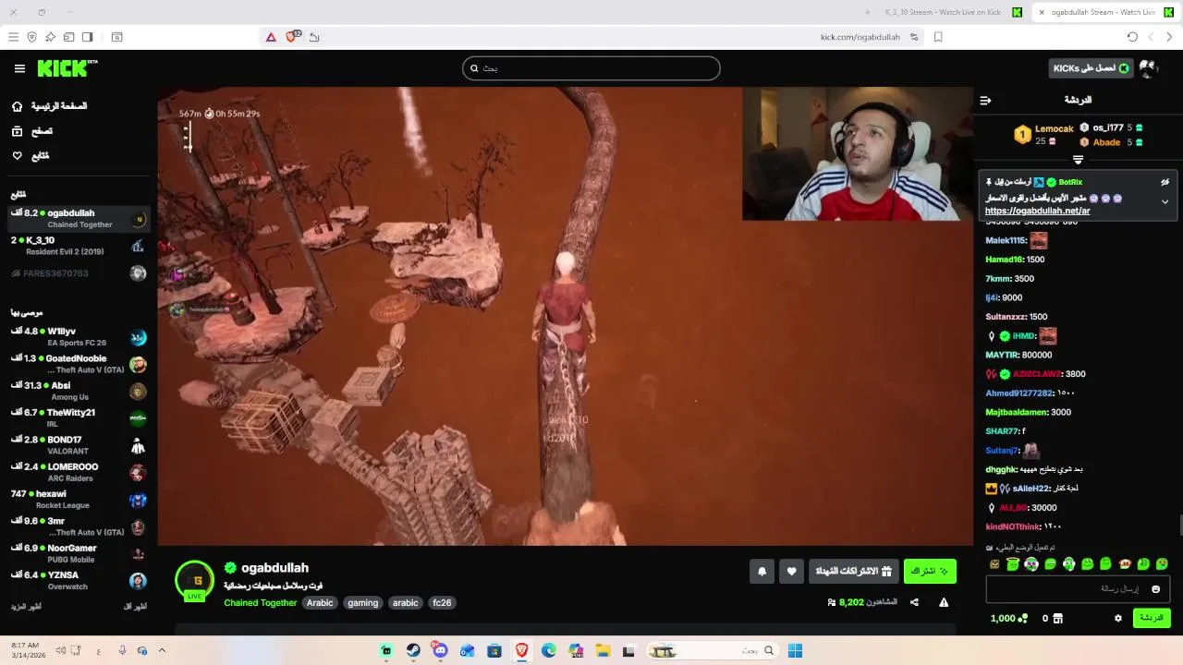Open Absi Among Us channel
Viewport: 1183px width, 665px height.
click(79, 391)
